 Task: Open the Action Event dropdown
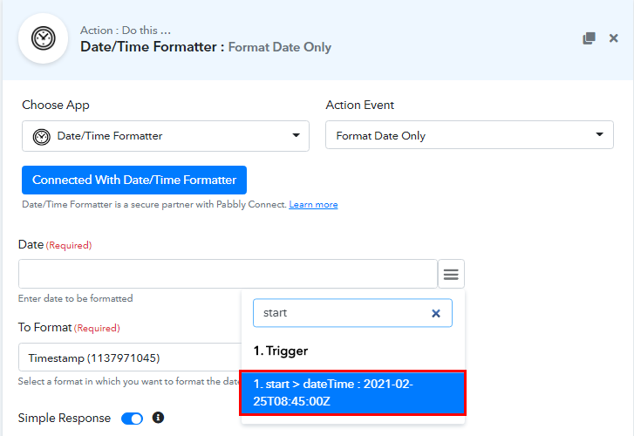[x=469, y=134]
